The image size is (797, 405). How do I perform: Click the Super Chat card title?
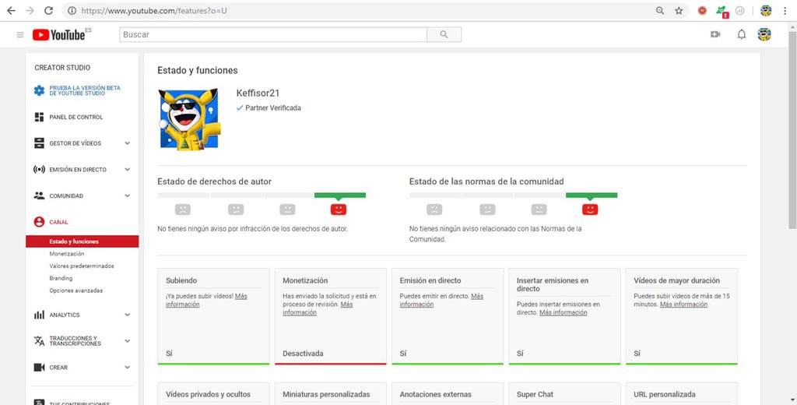point(535,394)
